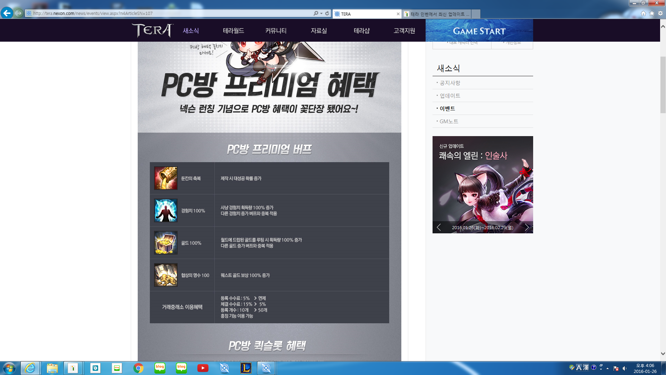Click the Action Center flag tray icon
The width and height of the screenshot is (666, 375).
coord(616,368)
